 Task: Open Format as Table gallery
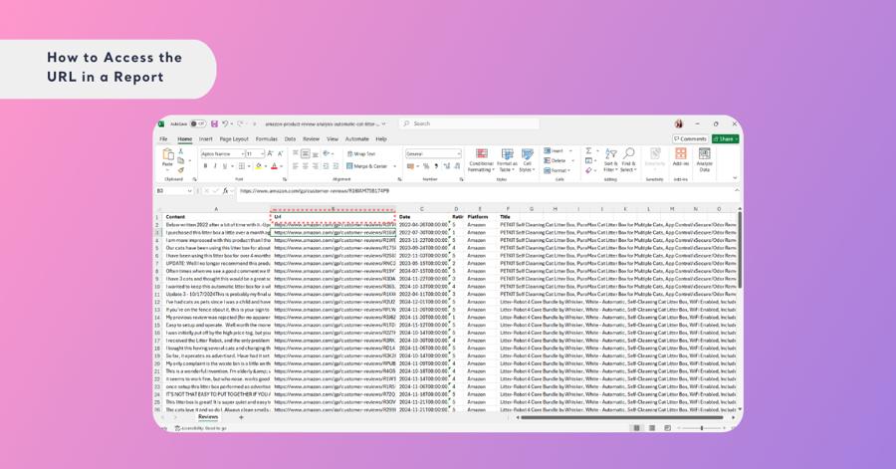pyautogui.click(x=507, y=160)
